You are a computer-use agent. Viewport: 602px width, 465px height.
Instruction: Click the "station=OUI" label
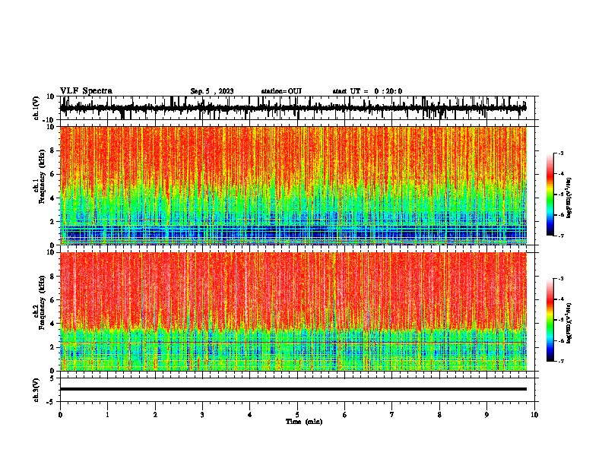[281, 91]
